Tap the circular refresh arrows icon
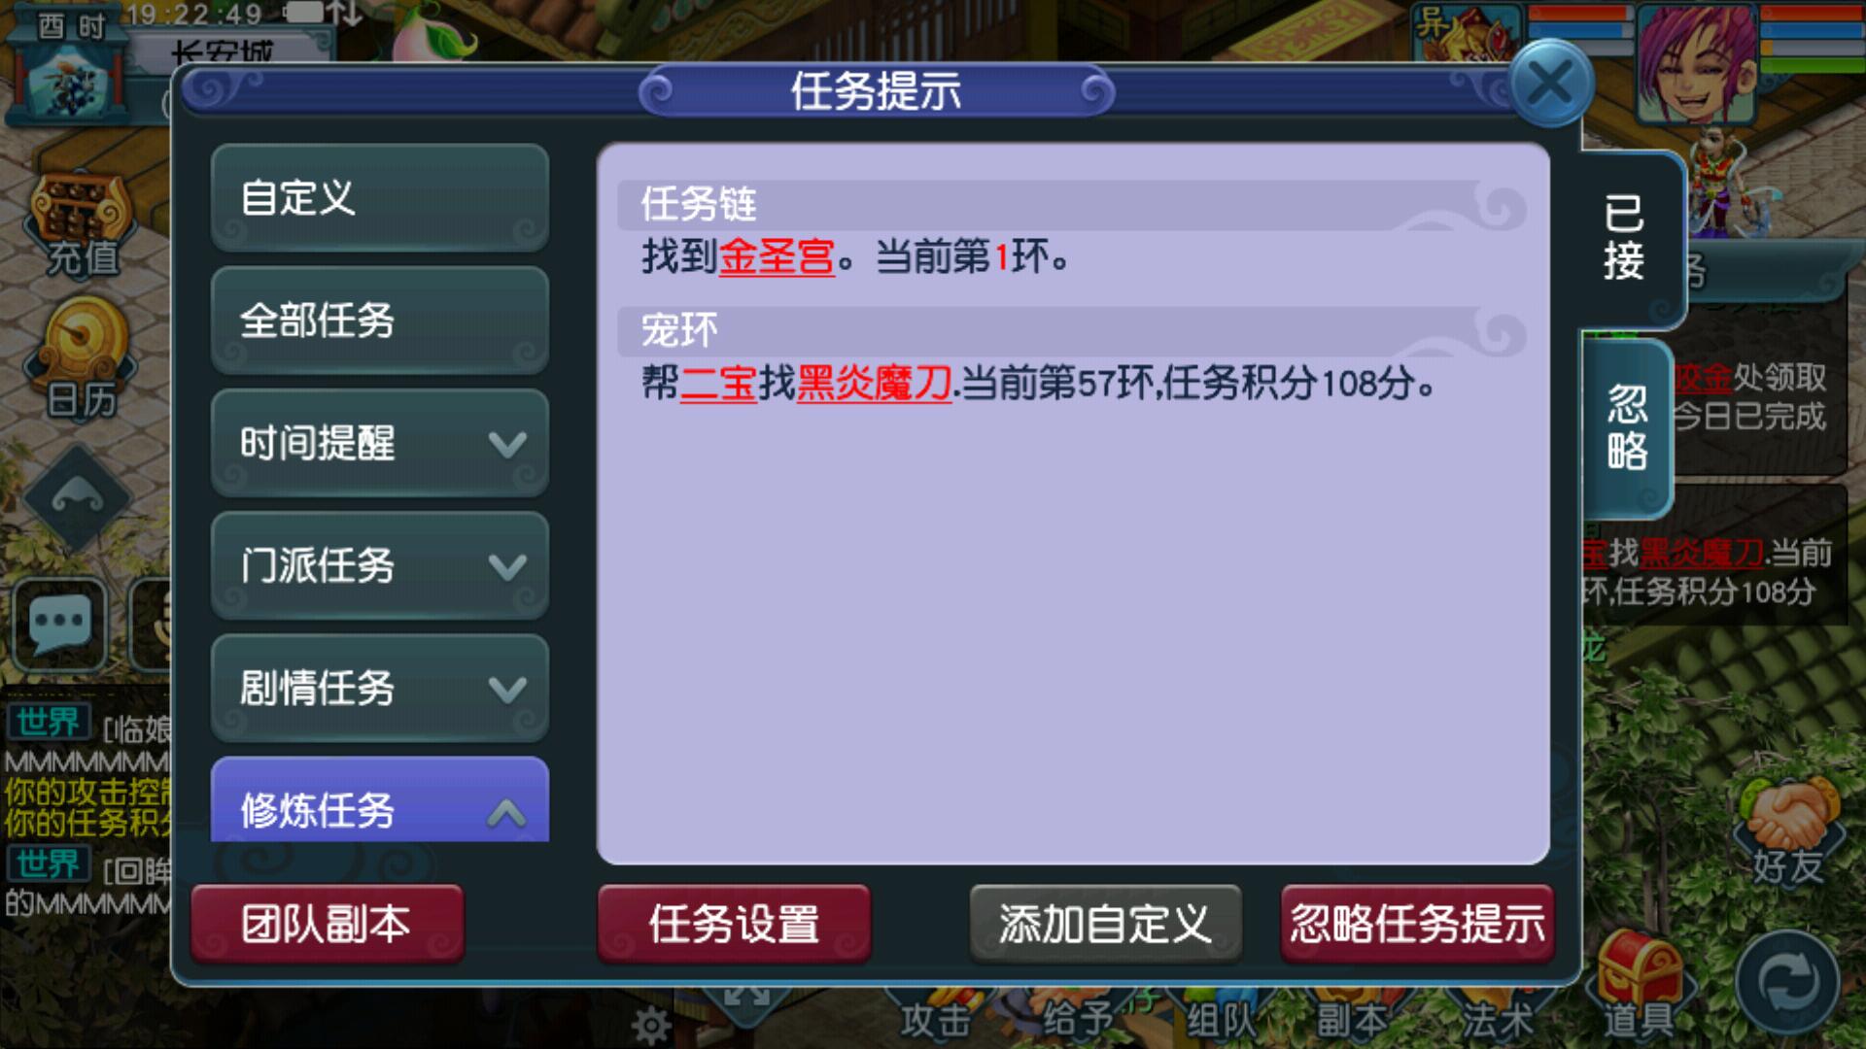The image size is (1866, 1049). (x=1787, y=984)
